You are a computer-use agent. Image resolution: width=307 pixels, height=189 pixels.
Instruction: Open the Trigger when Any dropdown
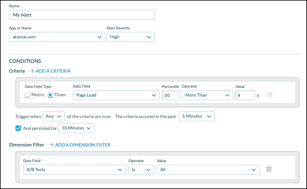point(53,116)
